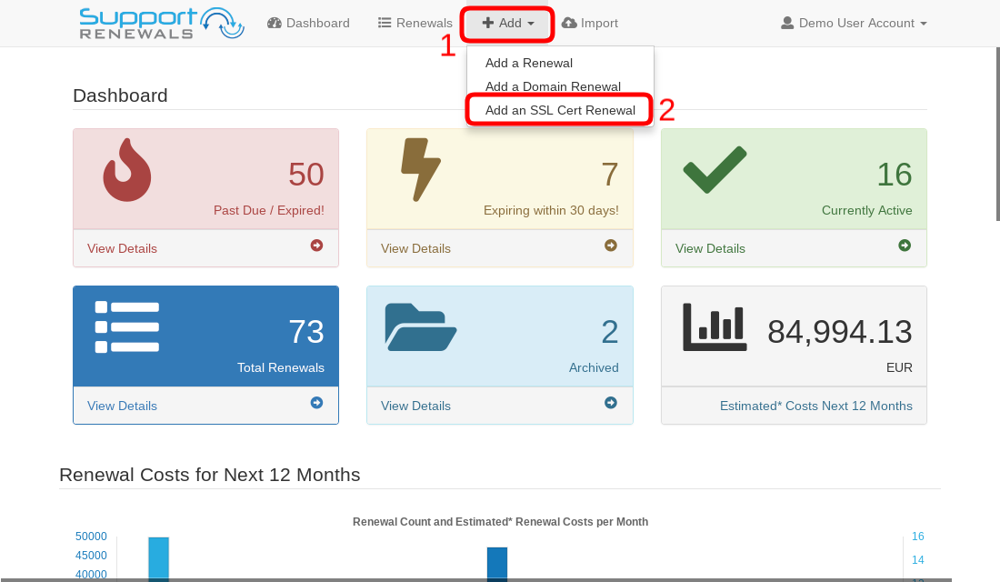Click the Archived label
The image size is (1000, 582).
[594, 367]
